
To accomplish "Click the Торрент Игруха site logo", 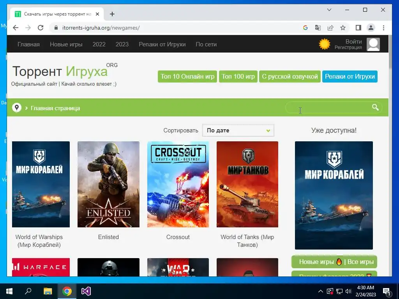I will pos(65,72).
